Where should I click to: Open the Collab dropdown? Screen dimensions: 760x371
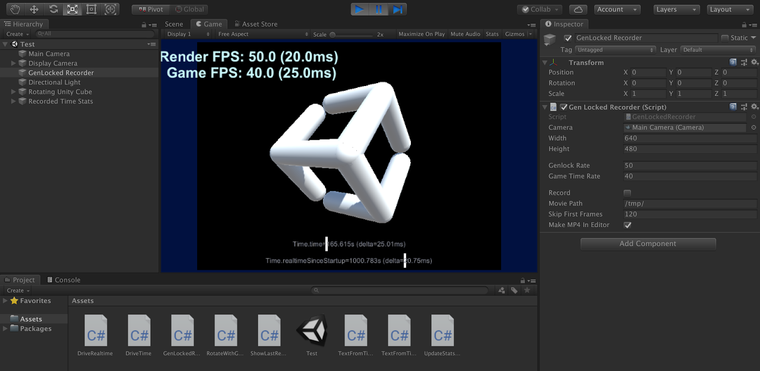point(541,10)
